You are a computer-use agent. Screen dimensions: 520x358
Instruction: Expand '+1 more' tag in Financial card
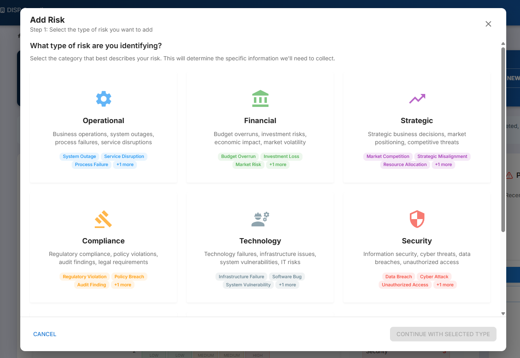coord(278,165)
